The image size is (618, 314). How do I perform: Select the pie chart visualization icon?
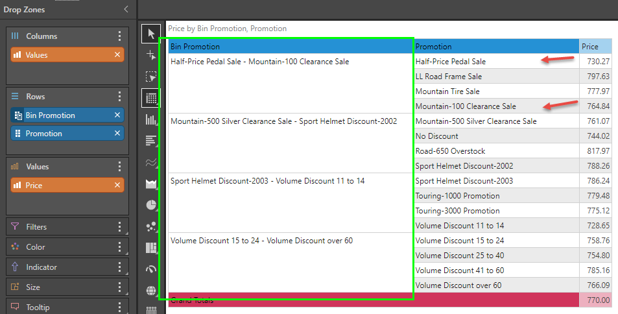tap(151, 205)
